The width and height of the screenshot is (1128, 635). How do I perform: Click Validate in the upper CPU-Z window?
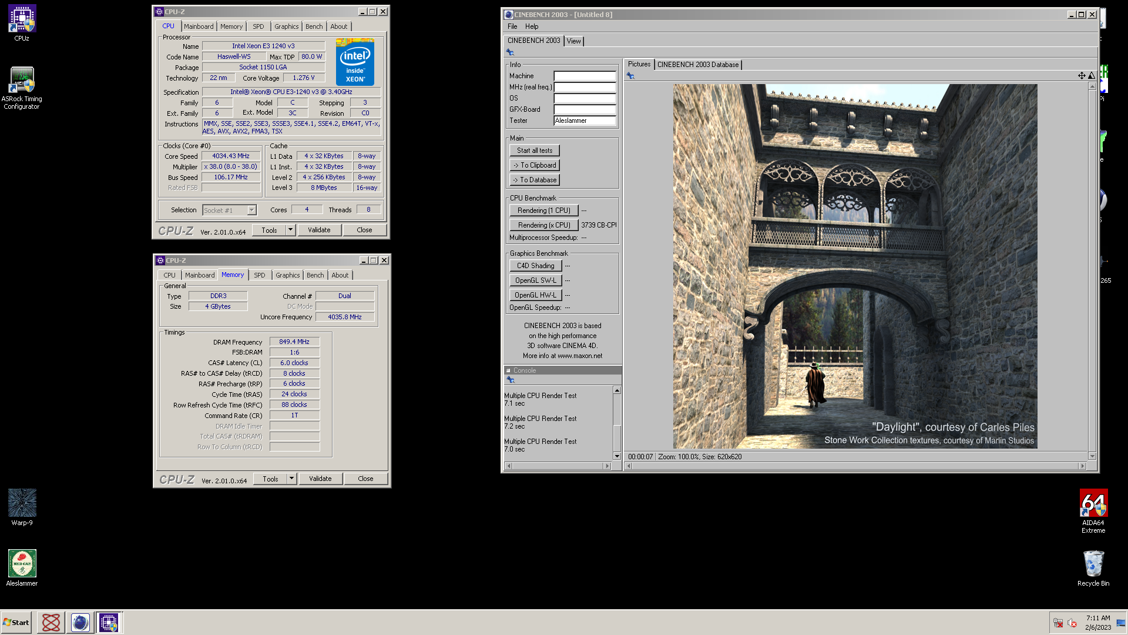point(319,230)
